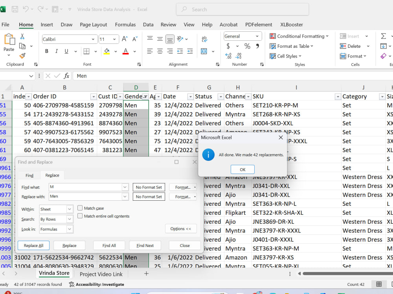Open the General number format dropdown
Image resolution: width=393 pixels, height=294 pixels.
tap(257, 36)
